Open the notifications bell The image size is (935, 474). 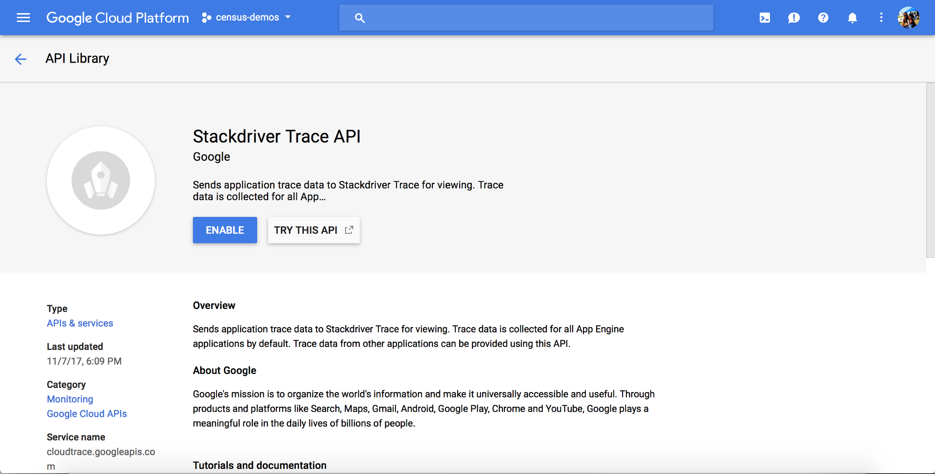[x=852, y=18]
